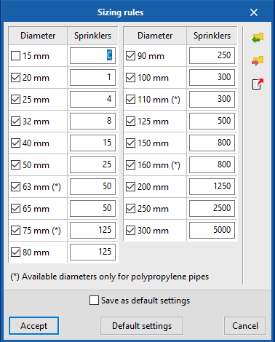Image resolution: width=275 pixels, height=342 pixels.
Task: Toggle the 200 mm diameter checkbox
Action: pos(130,187)
